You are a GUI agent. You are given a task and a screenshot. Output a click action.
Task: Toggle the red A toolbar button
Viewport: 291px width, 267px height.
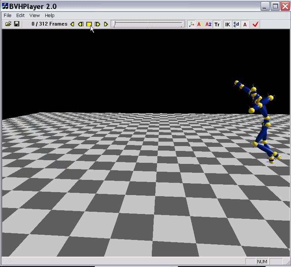(x=200, y=24)
